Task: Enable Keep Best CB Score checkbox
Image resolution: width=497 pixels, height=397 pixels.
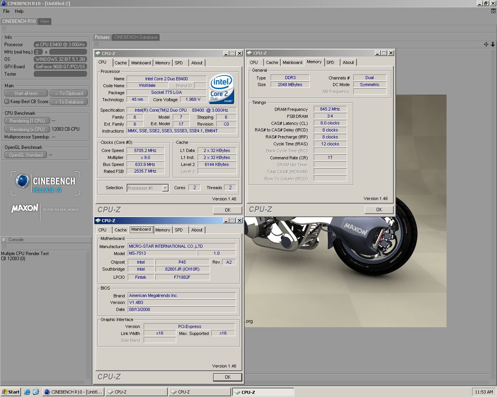Action: click(7, 102)
